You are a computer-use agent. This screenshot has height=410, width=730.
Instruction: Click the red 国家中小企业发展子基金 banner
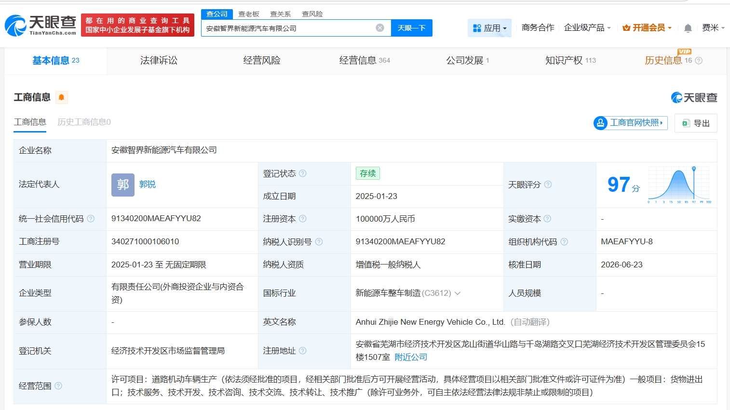[x=137, y=25]
